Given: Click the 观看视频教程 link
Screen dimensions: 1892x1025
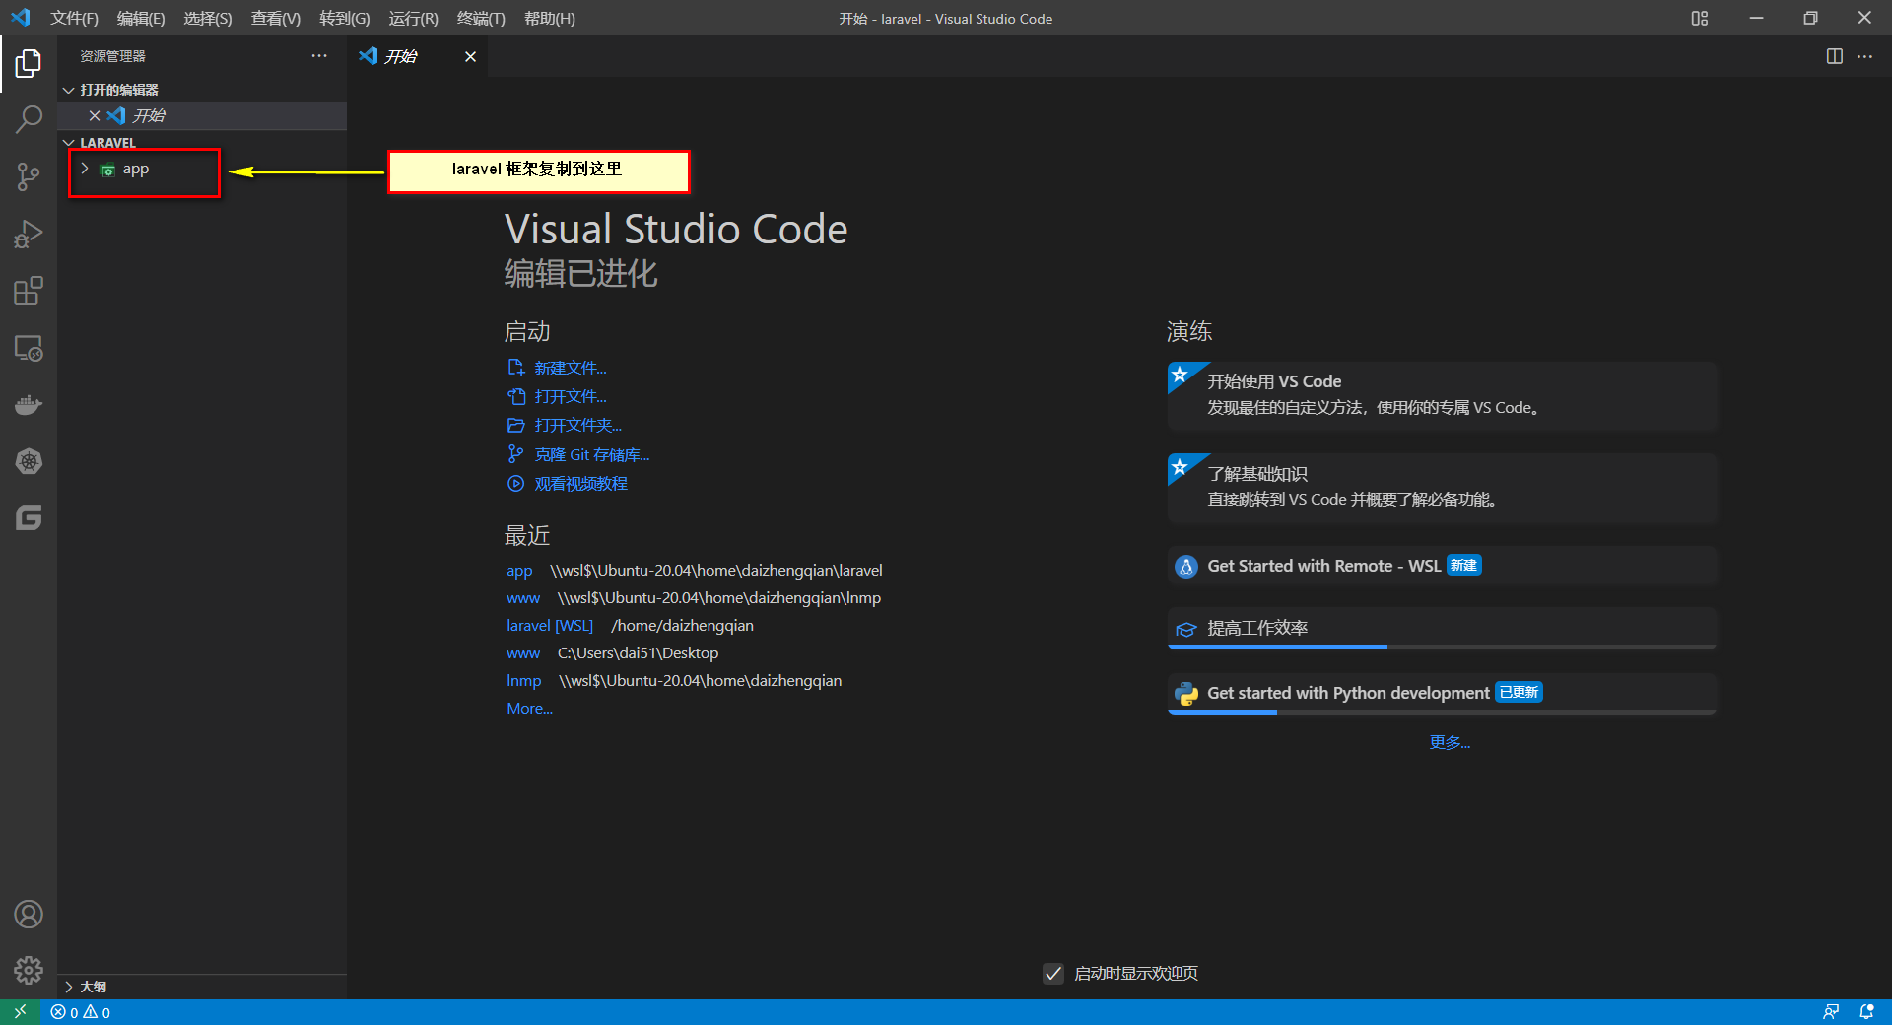Looking at the screenshot, I should pos(581,483).
